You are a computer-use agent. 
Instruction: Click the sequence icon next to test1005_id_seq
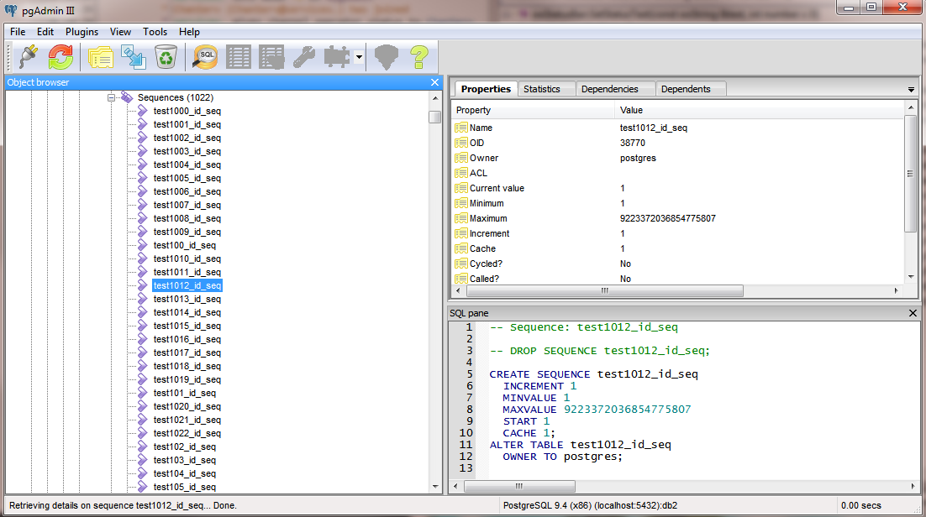tap(142, 178)
